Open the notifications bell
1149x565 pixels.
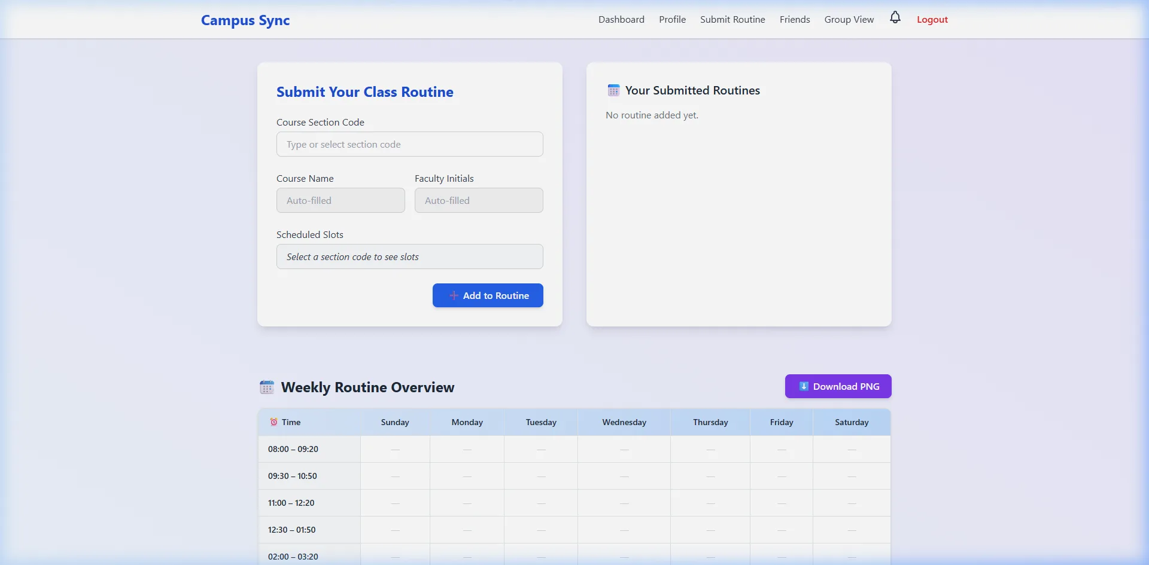[895, 18]
